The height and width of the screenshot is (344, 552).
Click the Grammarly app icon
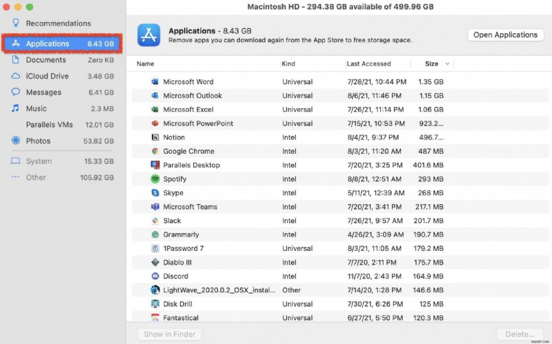pyautogui.click(x=155, y=234)
